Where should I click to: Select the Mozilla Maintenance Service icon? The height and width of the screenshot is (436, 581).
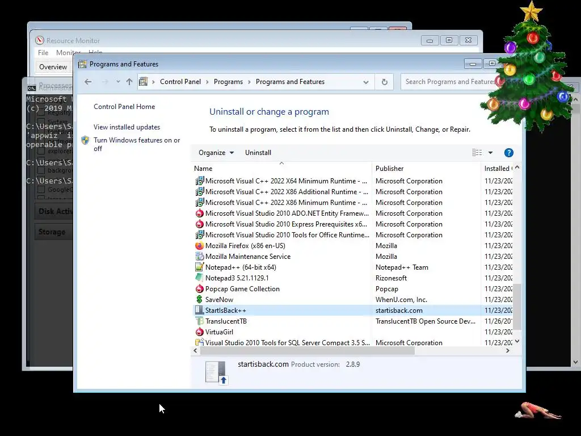point(199,256)
